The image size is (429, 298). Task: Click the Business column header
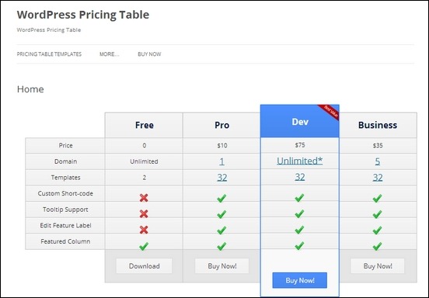(x=378, y=125)
